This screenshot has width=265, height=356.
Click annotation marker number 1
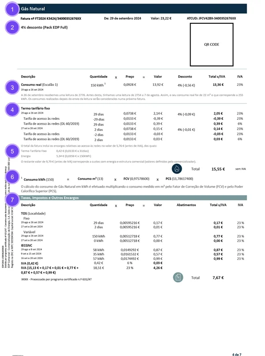tap(12, 9)
